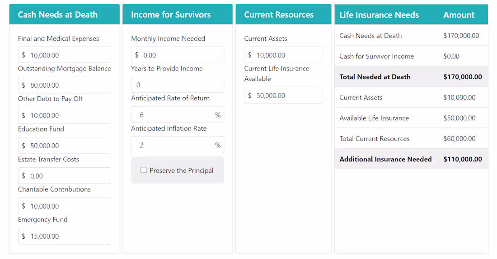The image size is (497, 259).
Task: Select the Estate Transfer Costs input
Action: coord(64,176)
